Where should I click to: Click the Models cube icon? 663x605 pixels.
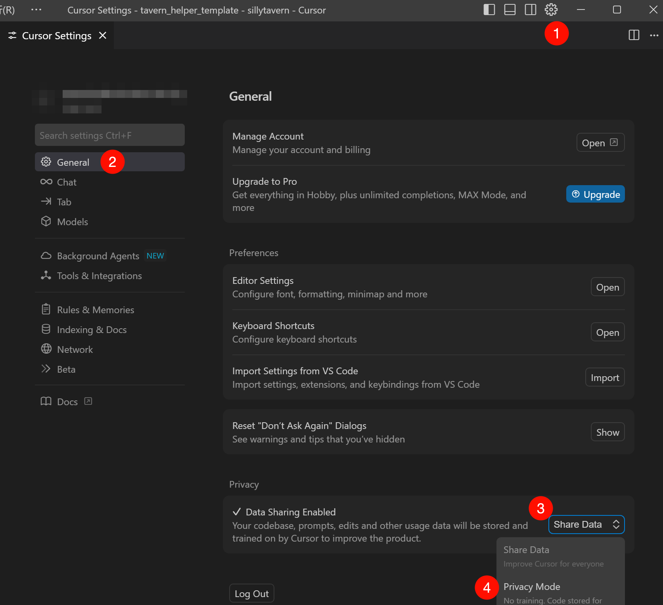pos(46,221)
